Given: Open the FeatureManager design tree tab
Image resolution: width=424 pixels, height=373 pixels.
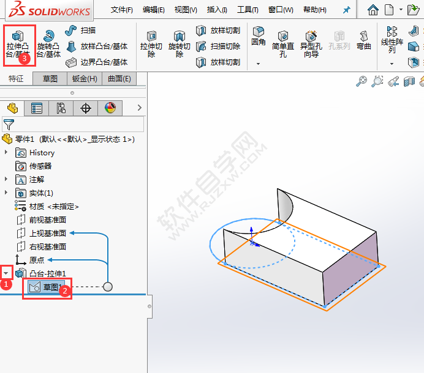Looking at the screenshot, I should (x=12, y=108).
